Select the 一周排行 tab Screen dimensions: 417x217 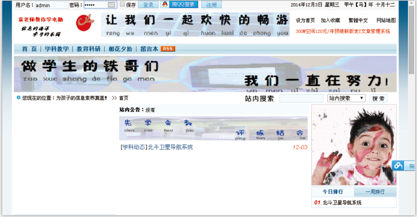tap(375, 192)
